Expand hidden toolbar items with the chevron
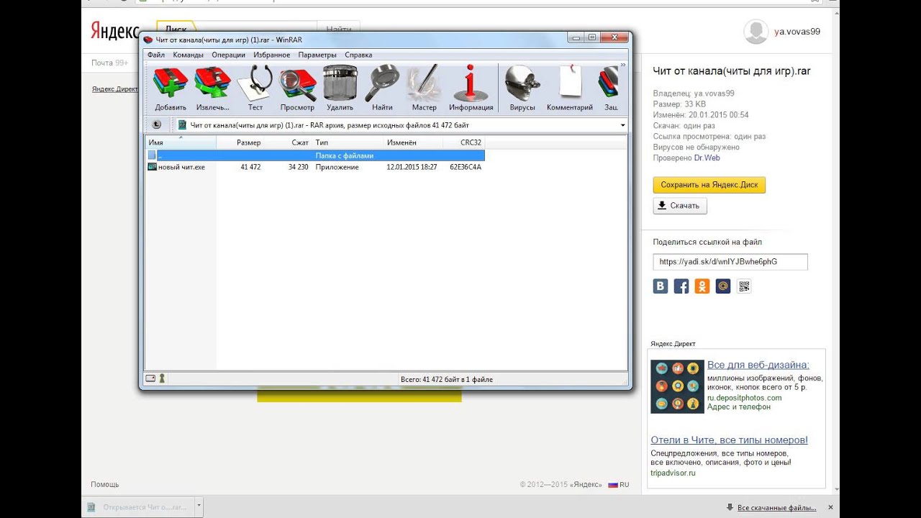The width and height of the screenshot is (921, 518). click(x=623, y=65)
